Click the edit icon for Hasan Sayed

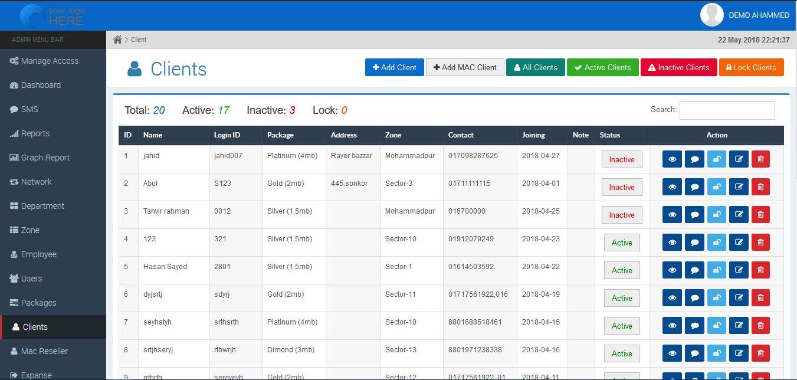pyautogui.click(x=739, y=270)
